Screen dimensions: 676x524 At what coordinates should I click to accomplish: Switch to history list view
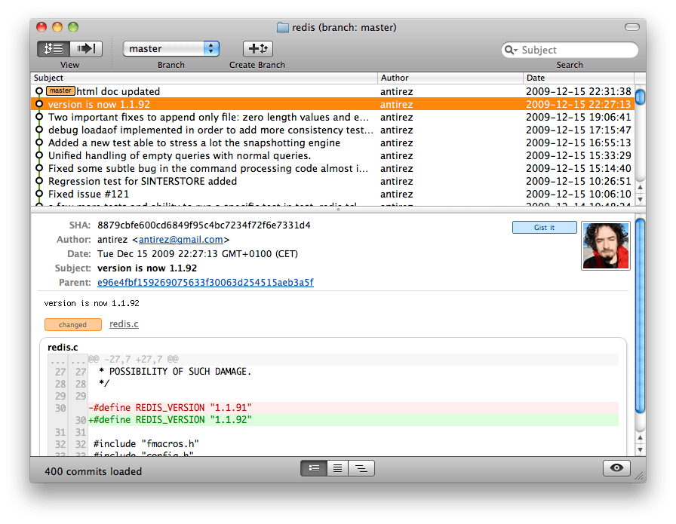click(x=54, y=49)
